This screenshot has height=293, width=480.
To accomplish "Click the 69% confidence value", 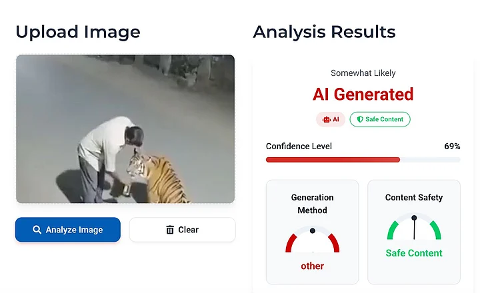I will [452, 146].
